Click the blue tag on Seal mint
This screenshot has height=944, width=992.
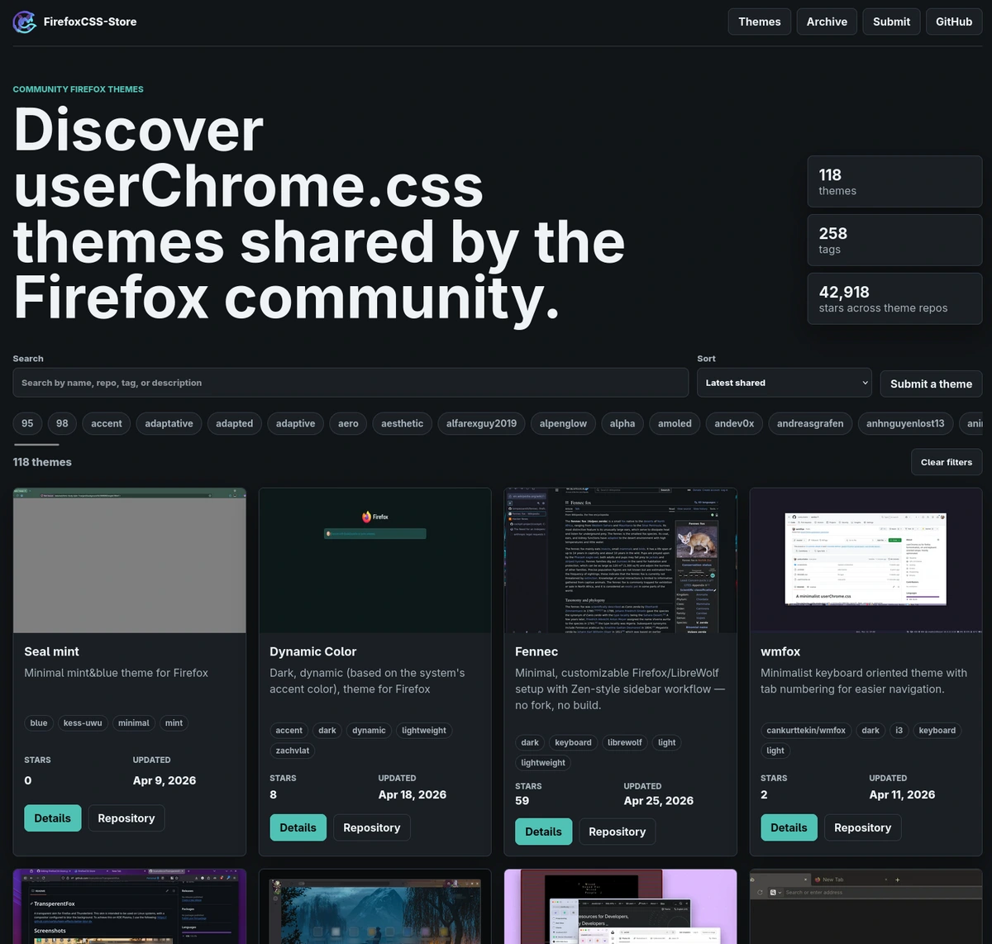[39, 722]
